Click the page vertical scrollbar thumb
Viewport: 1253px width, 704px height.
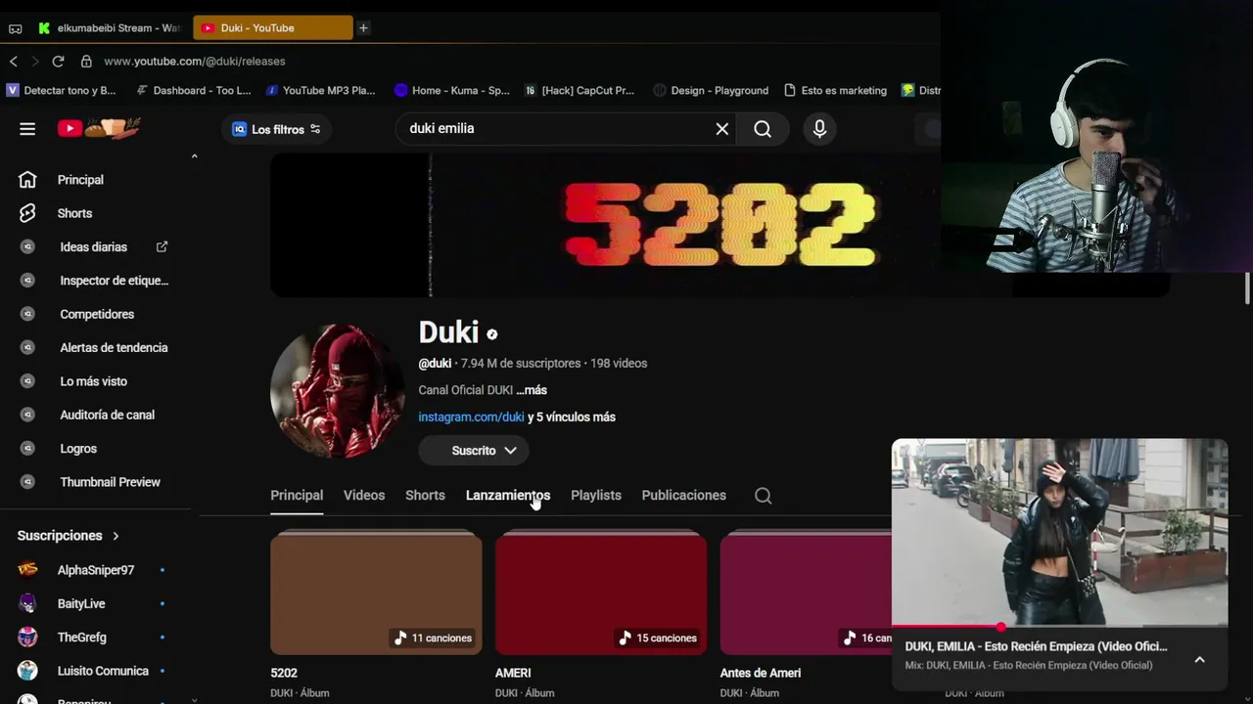point(1247,289)
